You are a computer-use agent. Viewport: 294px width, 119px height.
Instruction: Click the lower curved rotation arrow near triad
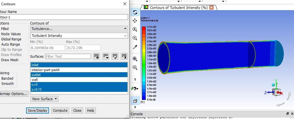point(280,104)
